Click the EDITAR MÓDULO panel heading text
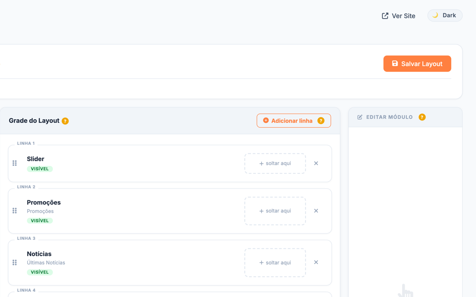Screen dimensions: 476x297 (x=390, y=117)
